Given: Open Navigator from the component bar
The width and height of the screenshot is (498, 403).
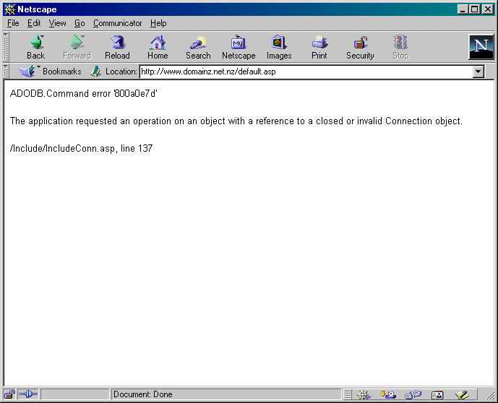Looking at the screenshot, I should [x=365, y=394].
